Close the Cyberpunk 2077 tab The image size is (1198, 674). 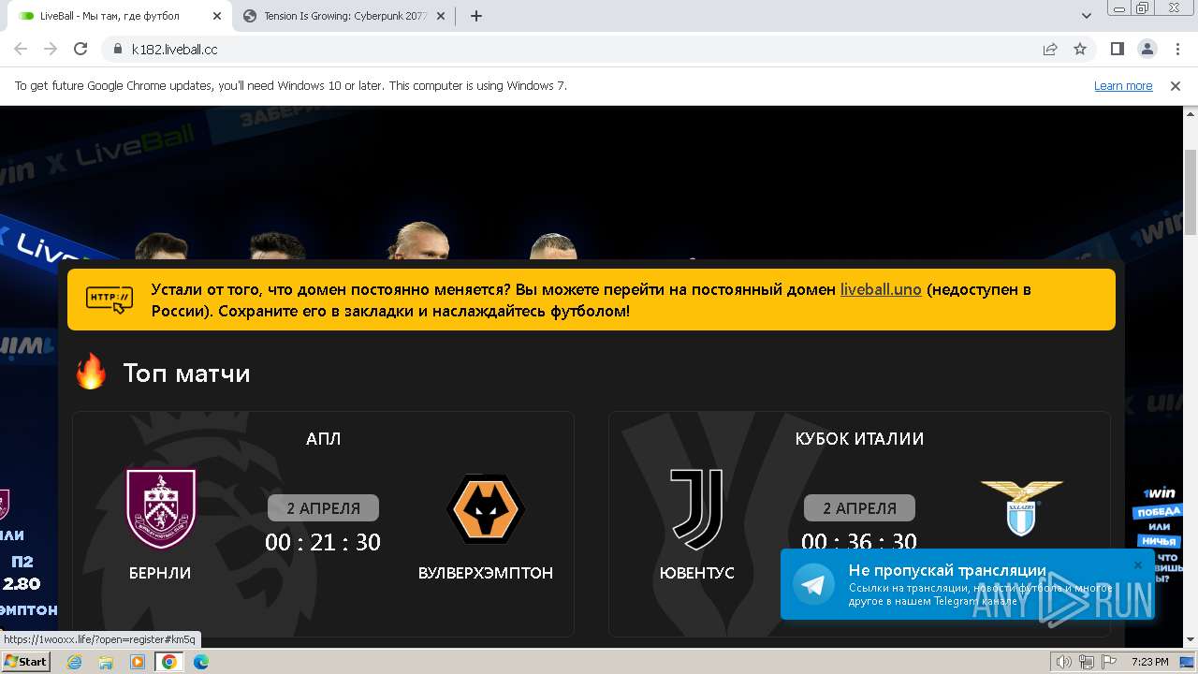pyautogui.click(x=441, y=16)
